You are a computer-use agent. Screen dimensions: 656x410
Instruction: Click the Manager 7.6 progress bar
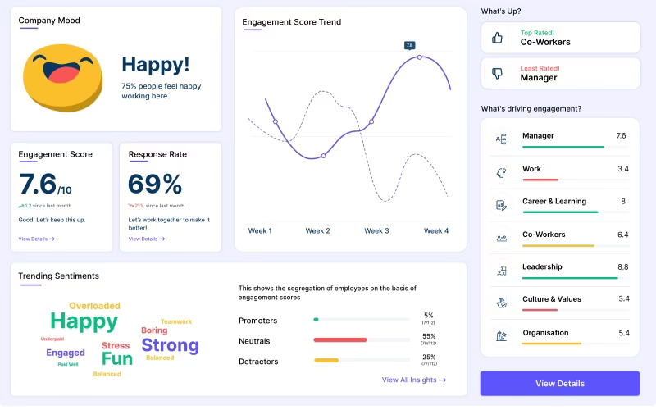coord(563,147)
